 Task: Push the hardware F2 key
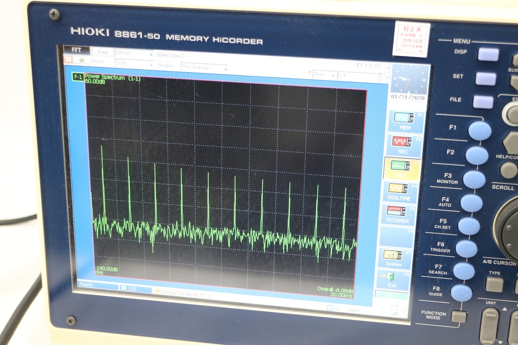(477, 155)
